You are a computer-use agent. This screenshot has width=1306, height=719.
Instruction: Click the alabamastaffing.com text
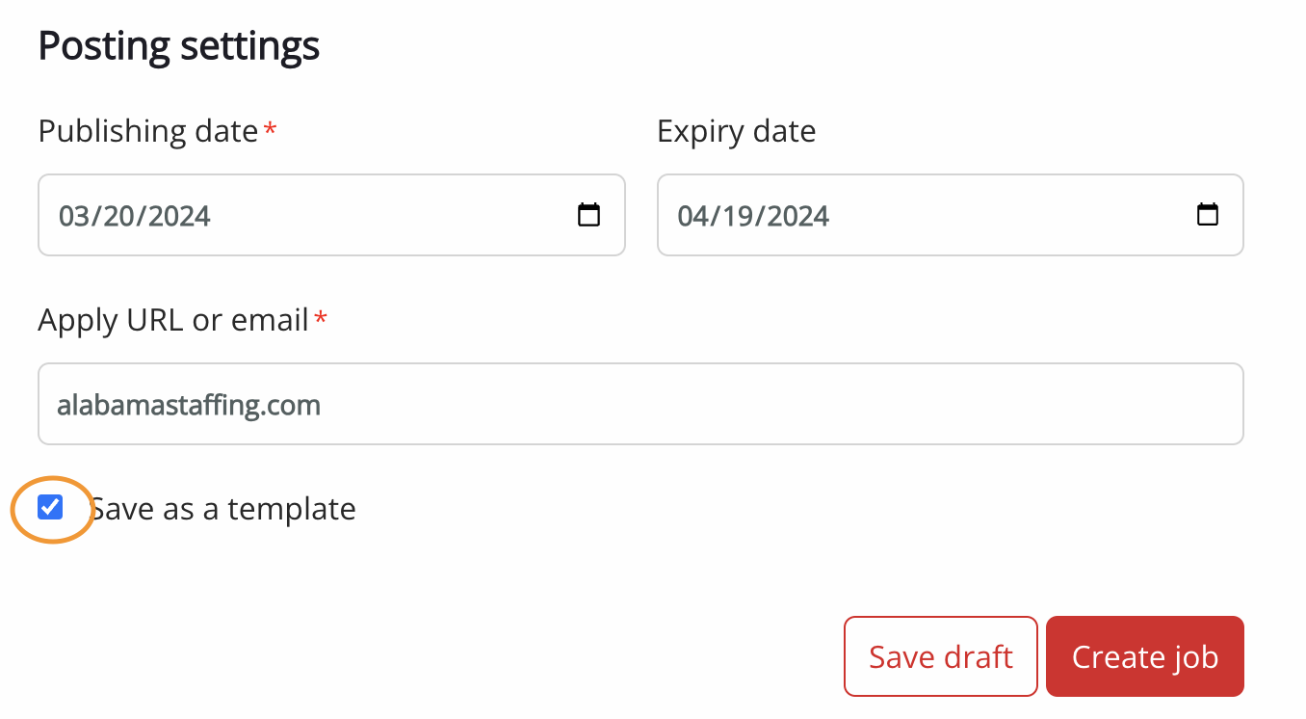pos(189,405)
